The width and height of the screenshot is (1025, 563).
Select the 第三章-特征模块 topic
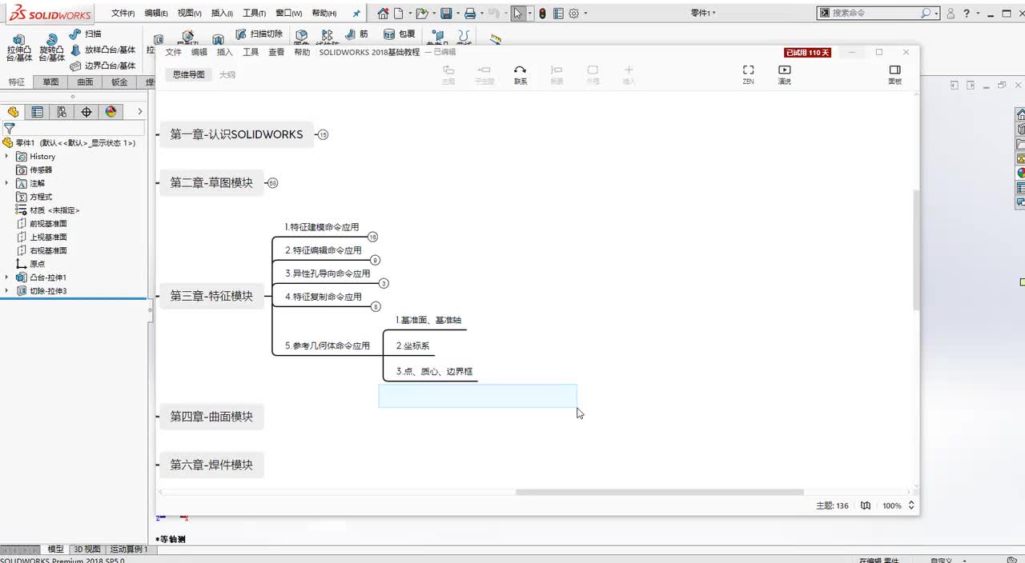pos(211,296)
